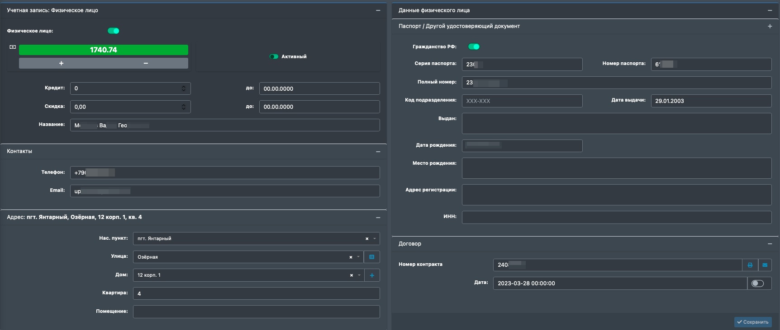Save the form with Сохранить button
Viewport: 780px width, 330px height.
point(753,322)
